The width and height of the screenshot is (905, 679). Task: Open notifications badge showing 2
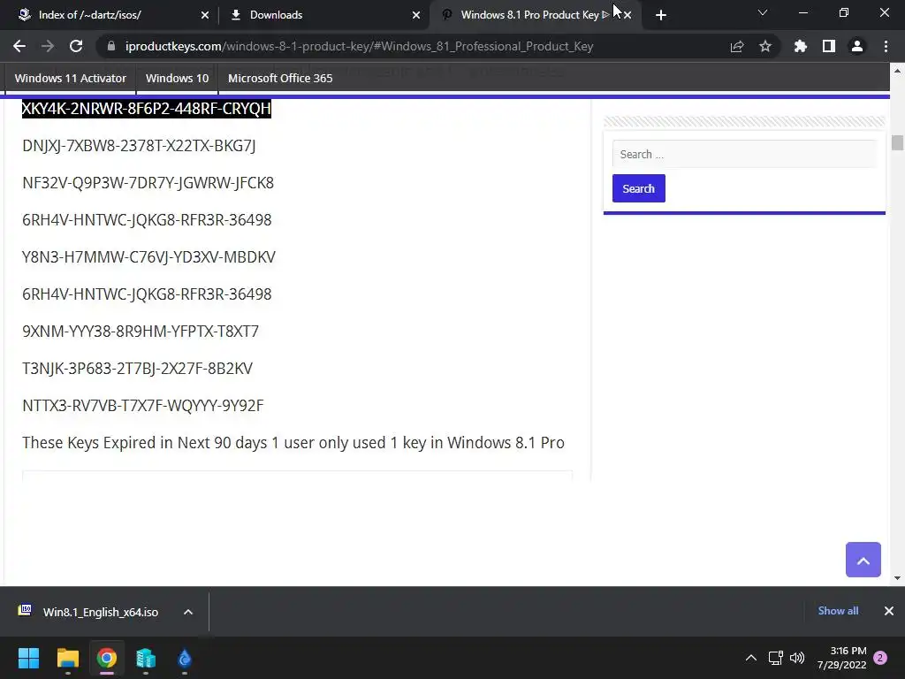coord(880,658)
